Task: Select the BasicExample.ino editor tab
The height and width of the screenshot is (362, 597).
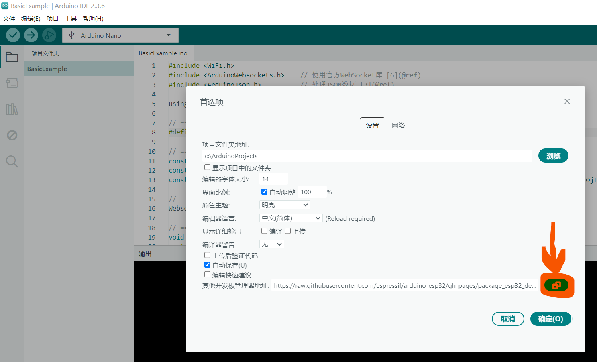Action: [163, 53]
